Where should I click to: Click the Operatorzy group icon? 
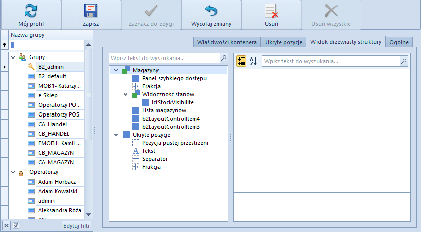[x=22, y=172]
